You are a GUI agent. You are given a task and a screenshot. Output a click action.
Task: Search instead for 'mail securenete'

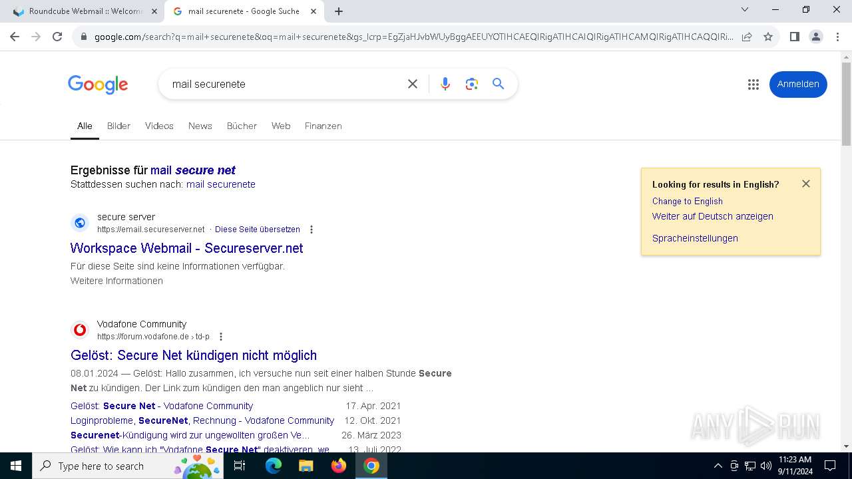point(221,184)
